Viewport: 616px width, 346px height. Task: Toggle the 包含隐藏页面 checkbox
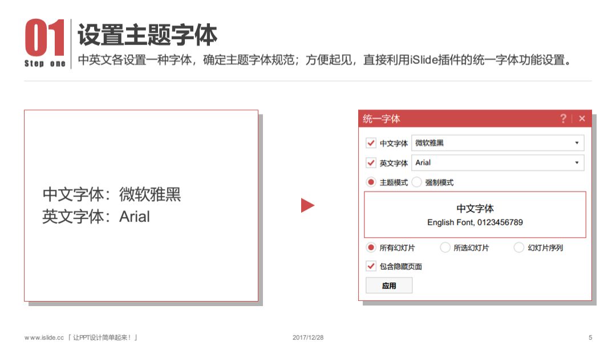click(x=371, y=266)
